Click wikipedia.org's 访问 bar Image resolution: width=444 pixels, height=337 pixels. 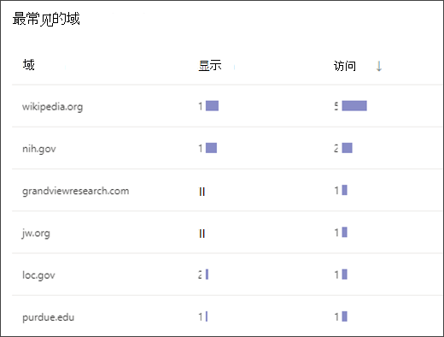point(354,106)
